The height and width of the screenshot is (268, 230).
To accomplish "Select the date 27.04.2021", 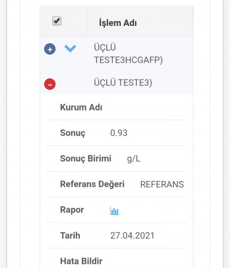I will pyautogui.click(x=132, y=236).
